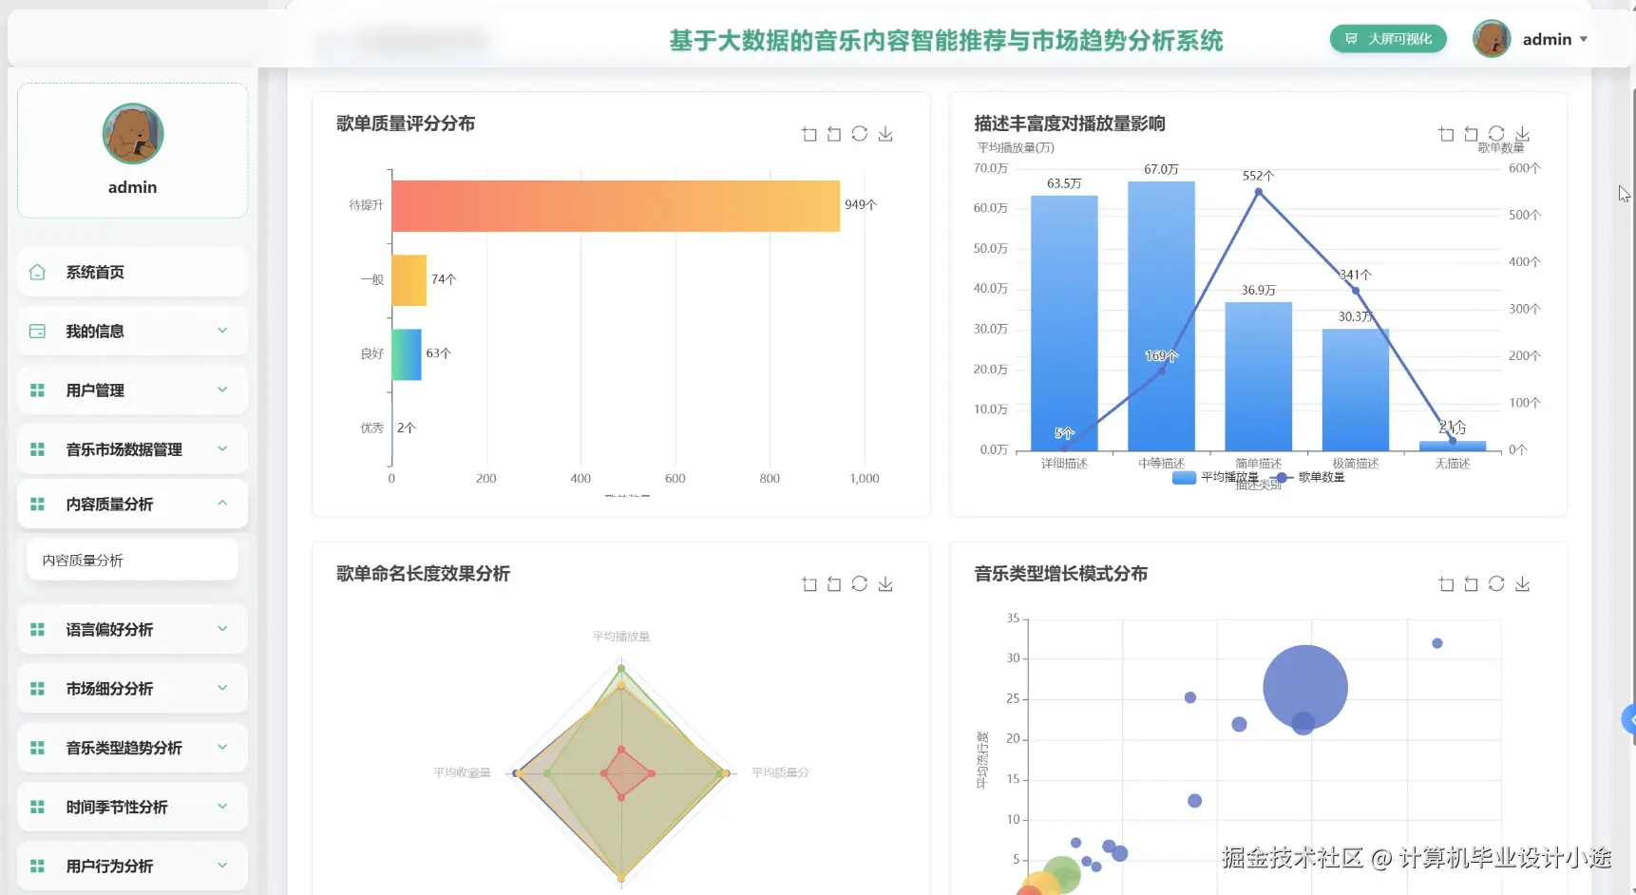Select data zoom on 音乐类型增长模式分布 chart
This screenshot has width=1636, height=895.
(1446, 583)
